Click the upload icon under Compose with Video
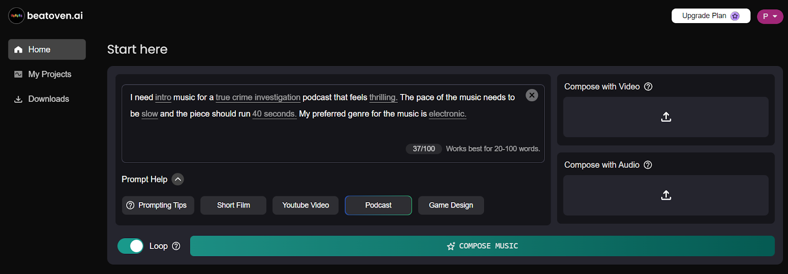788x274 pixels. [x=666, y=117]
